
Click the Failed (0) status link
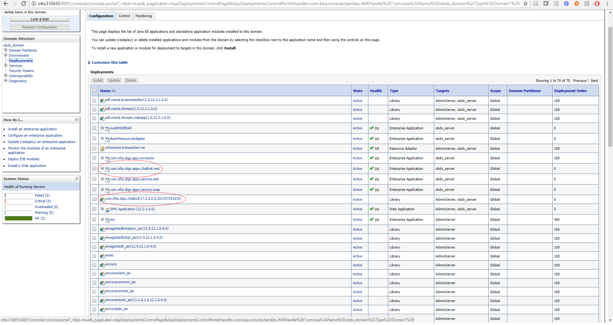pyautogui.click(x=42, y=195)
